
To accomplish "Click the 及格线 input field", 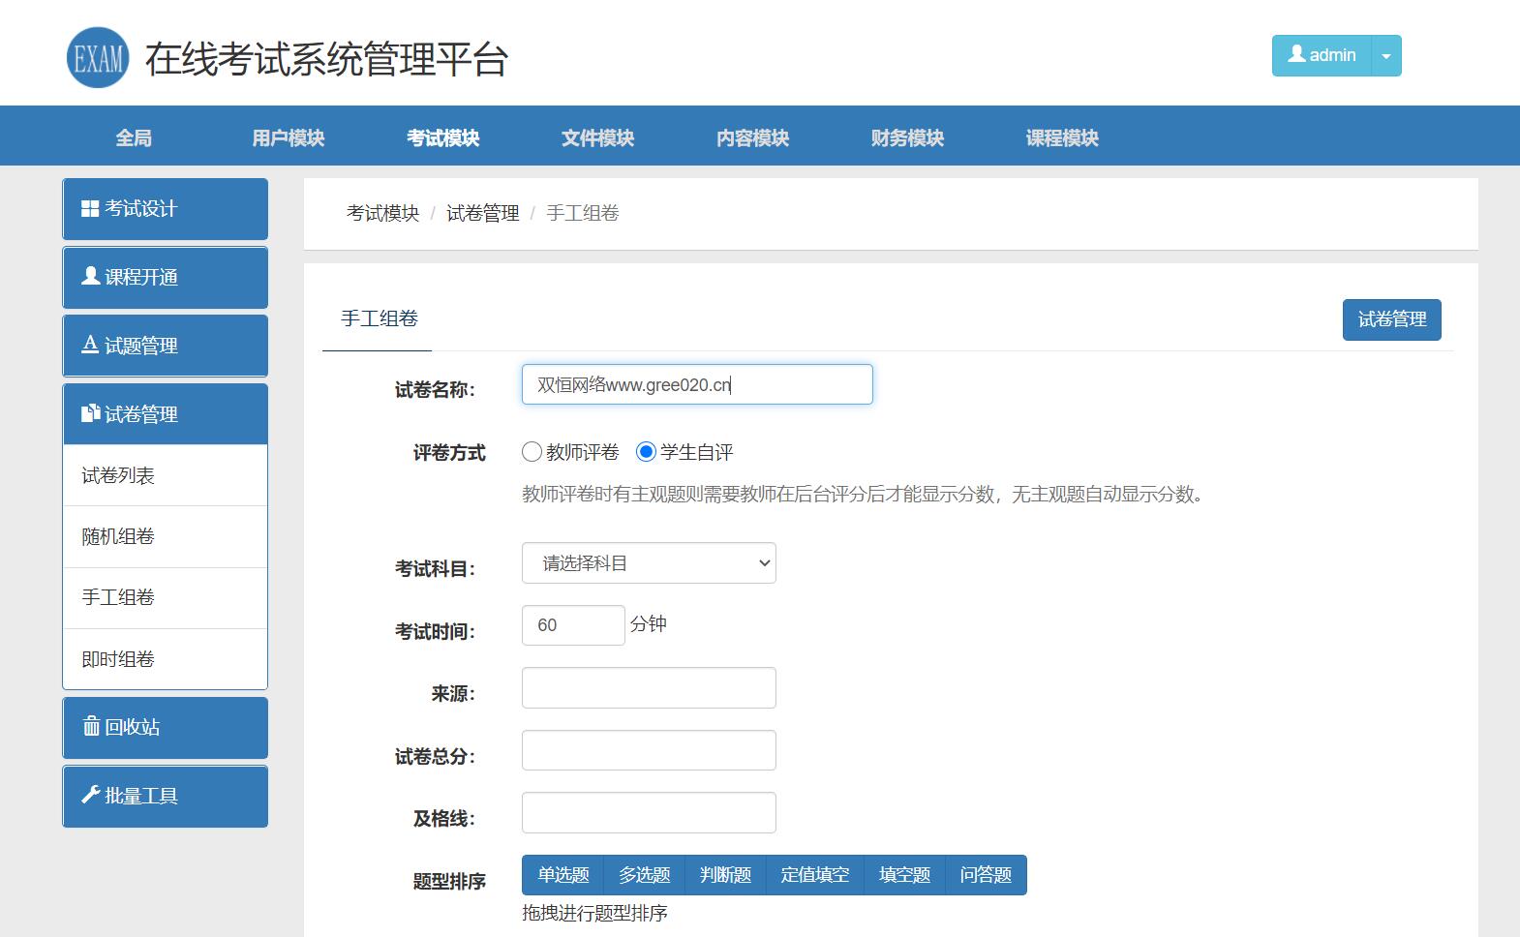I will 649,813.
